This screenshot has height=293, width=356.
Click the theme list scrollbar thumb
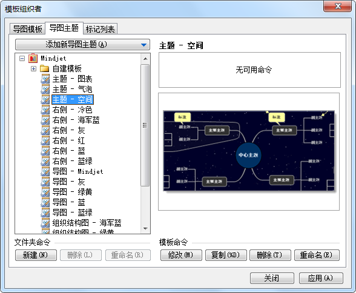[x=145, y=125]
